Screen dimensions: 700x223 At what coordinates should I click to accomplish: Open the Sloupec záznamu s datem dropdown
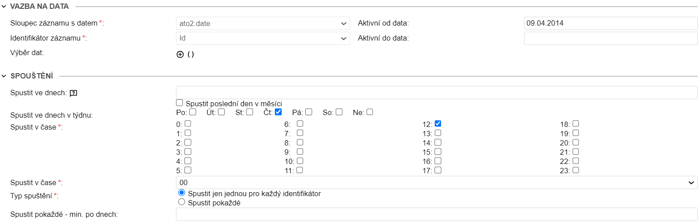coord(263,23)
